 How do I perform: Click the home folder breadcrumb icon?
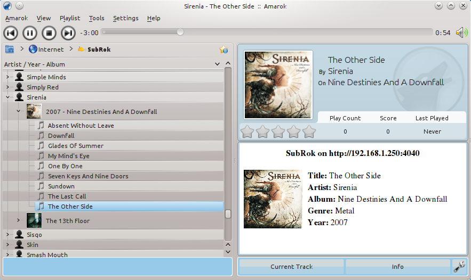click(x=10, y=49)
